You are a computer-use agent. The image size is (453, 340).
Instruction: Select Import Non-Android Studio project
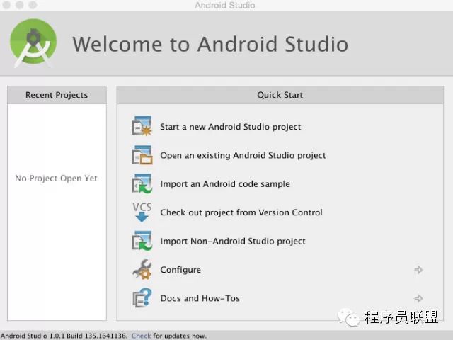[x=233, y=241]
